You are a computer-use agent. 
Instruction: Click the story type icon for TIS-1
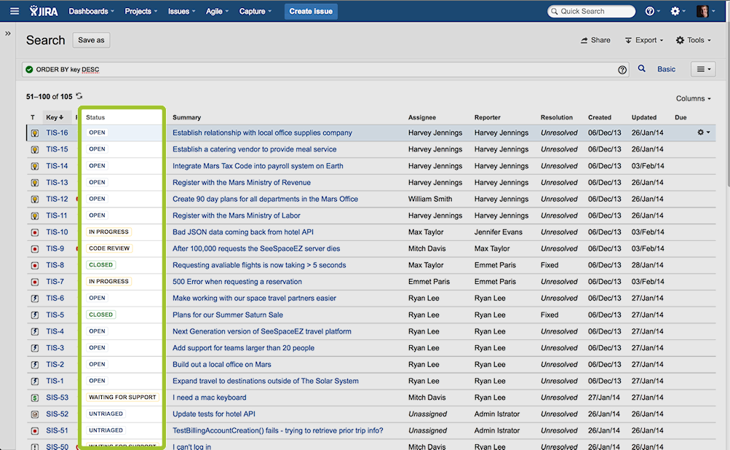pos(35,381)
